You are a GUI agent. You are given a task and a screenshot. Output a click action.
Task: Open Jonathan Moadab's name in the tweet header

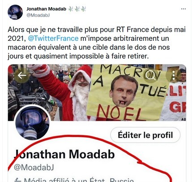(46, 9)
